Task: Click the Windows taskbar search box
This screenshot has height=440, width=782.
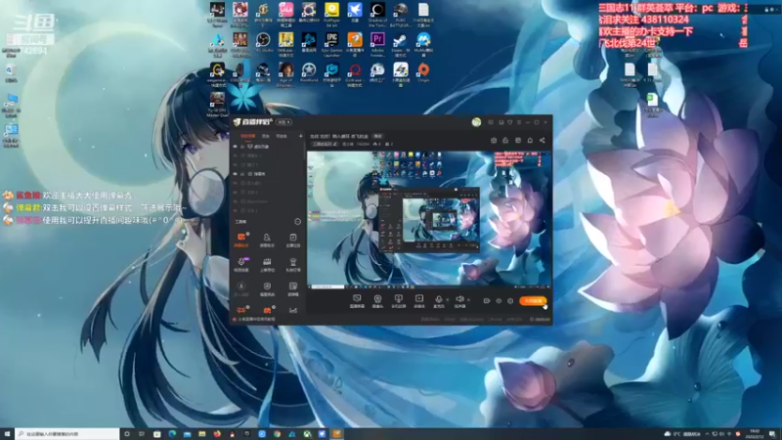Action: pyautogui.click(x=67, y=434)
